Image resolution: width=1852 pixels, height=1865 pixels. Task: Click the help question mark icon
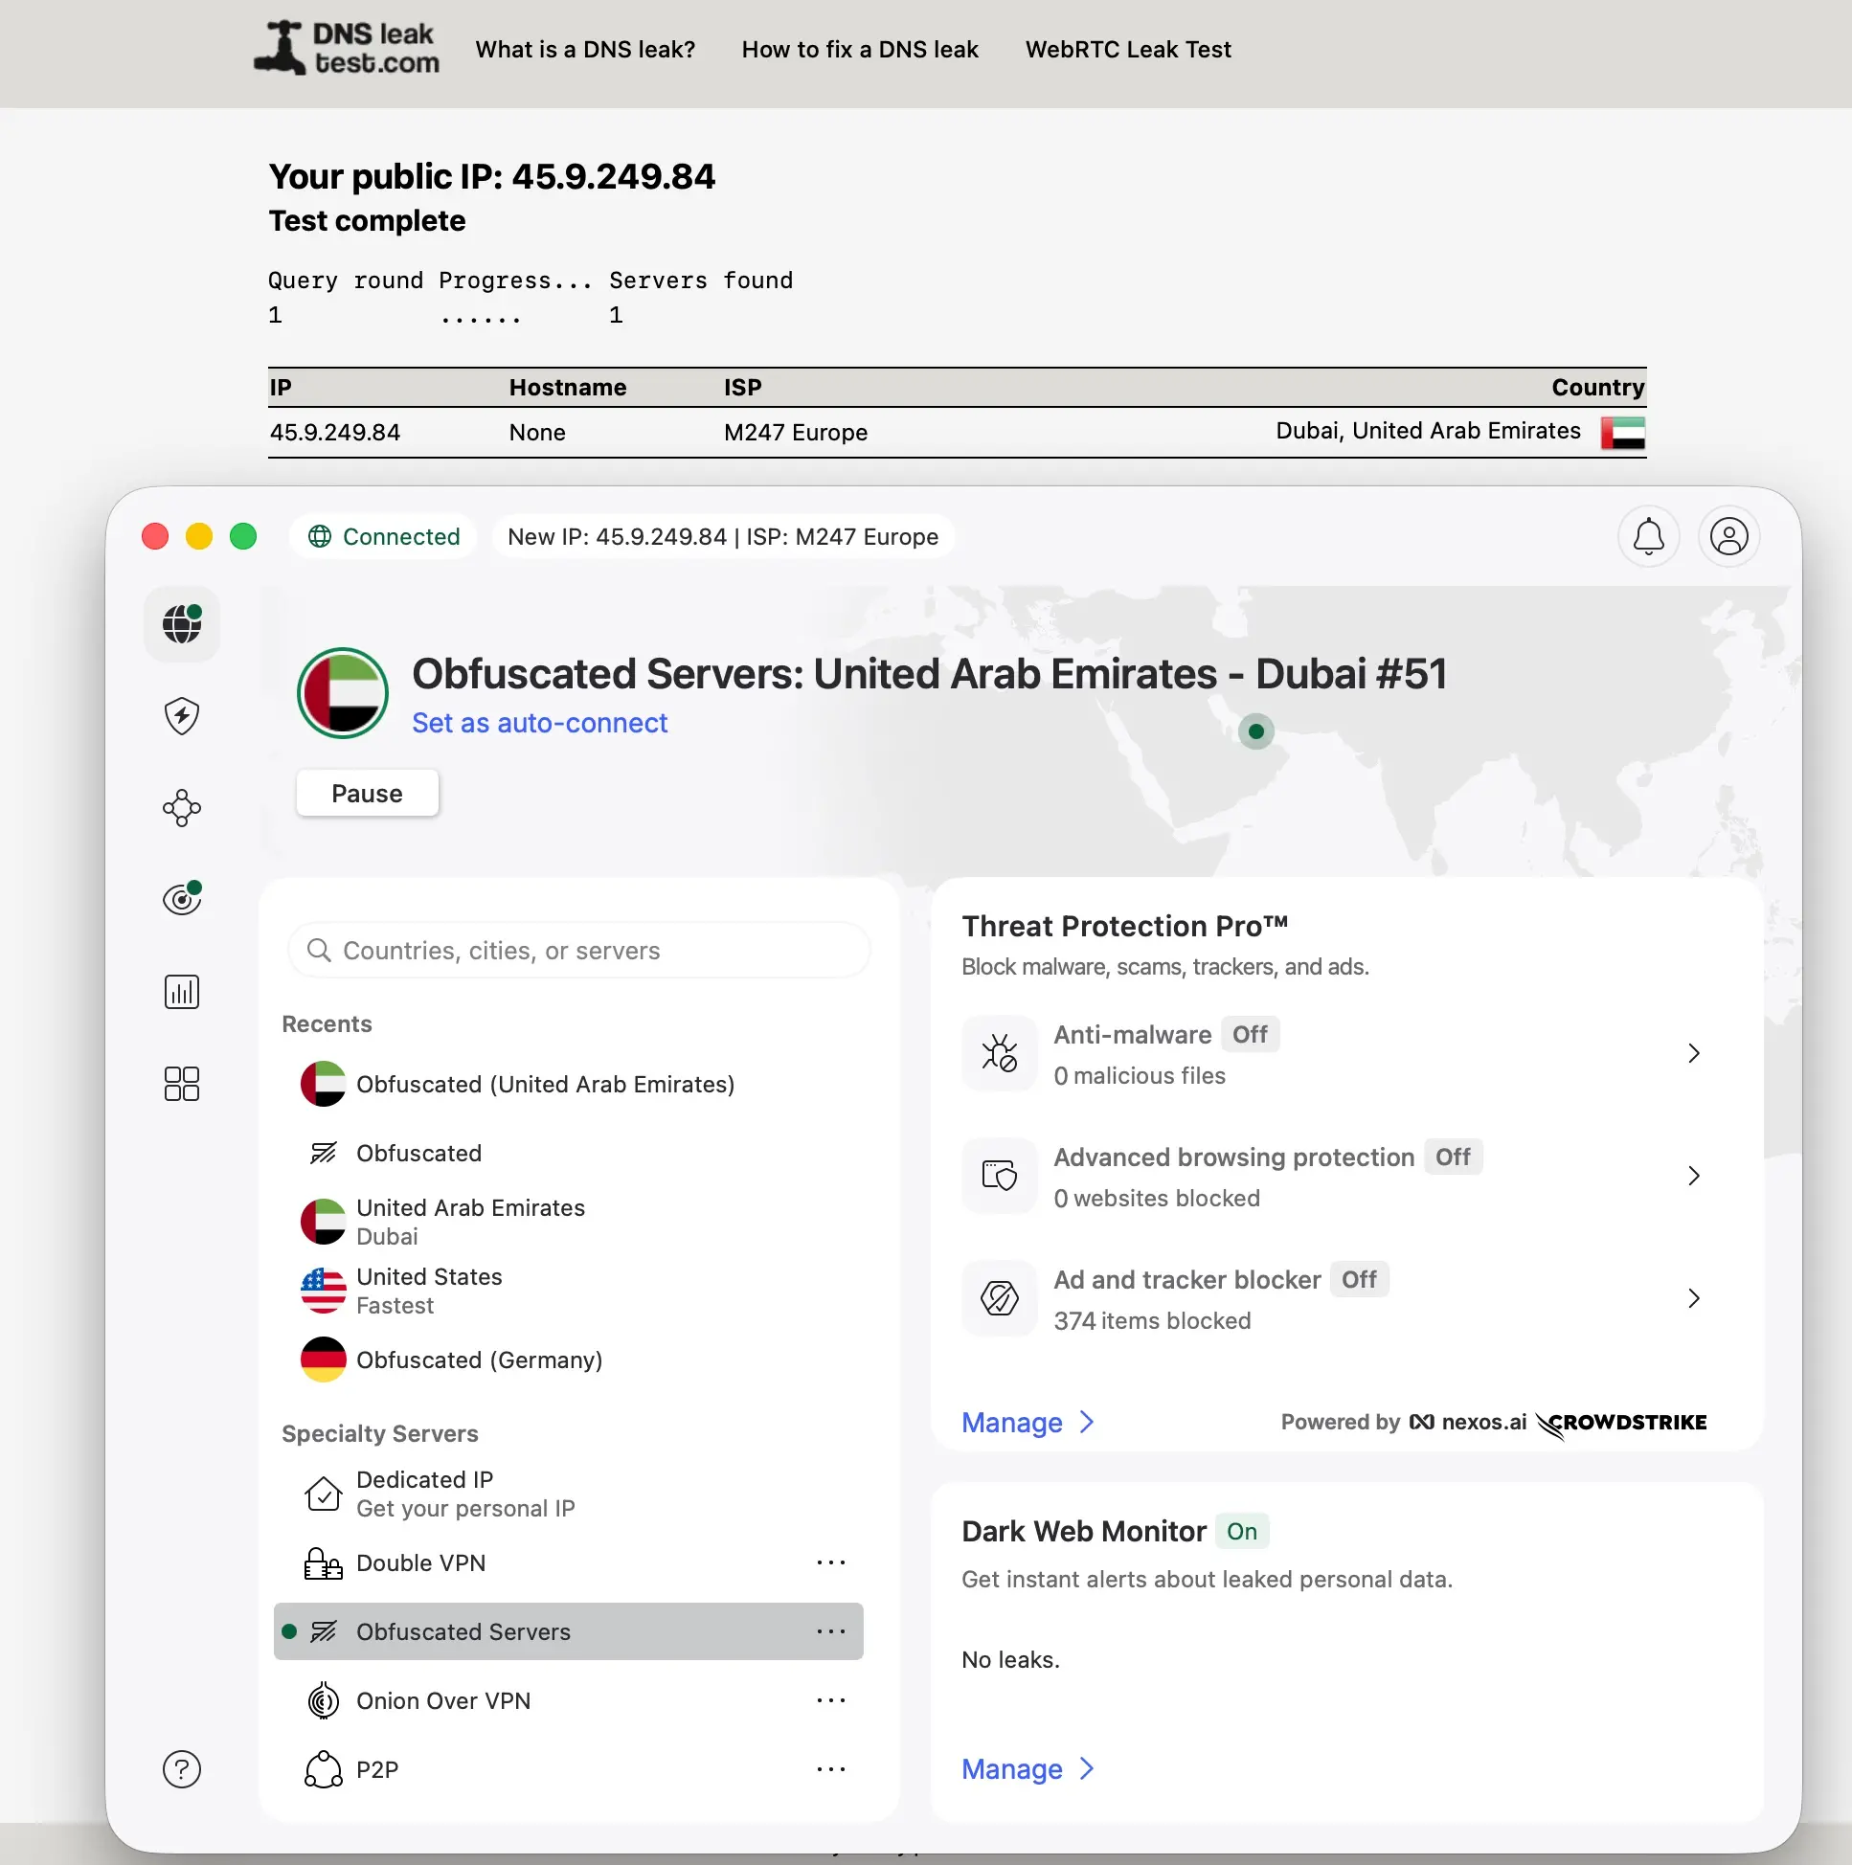coord(182,1768)
